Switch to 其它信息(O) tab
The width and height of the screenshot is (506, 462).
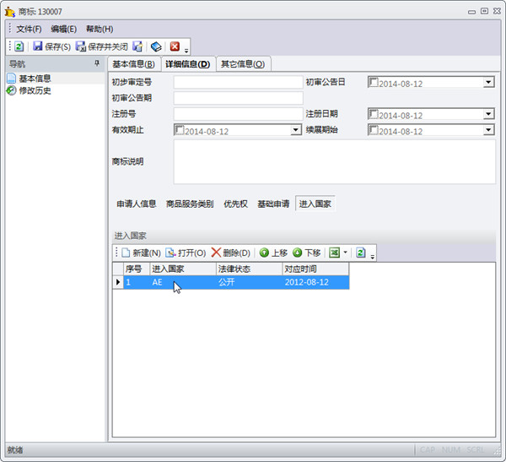click(243, 64)
